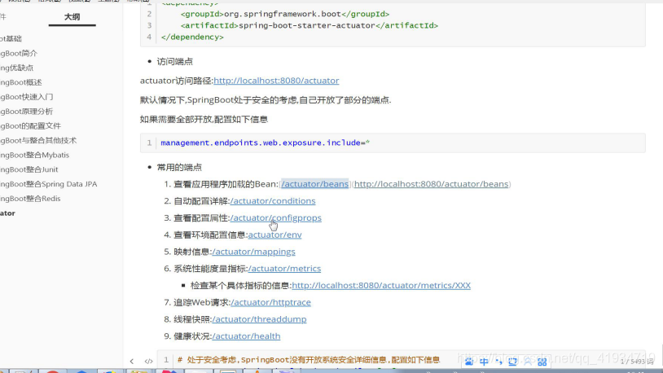Viewport: 663px width, 373px height.
Task: Click the IME logo at start of bar
Action: (469, 361)
